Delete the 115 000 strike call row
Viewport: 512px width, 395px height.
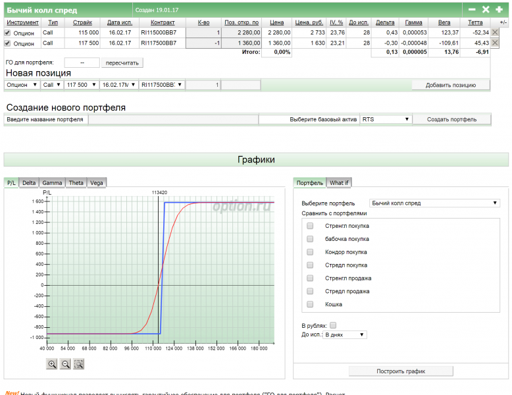pos(495,32)
